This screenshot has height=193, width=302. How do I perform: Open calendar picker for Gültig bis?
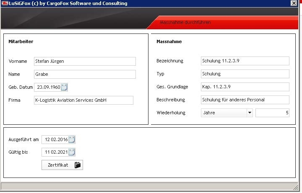[72, 152]
